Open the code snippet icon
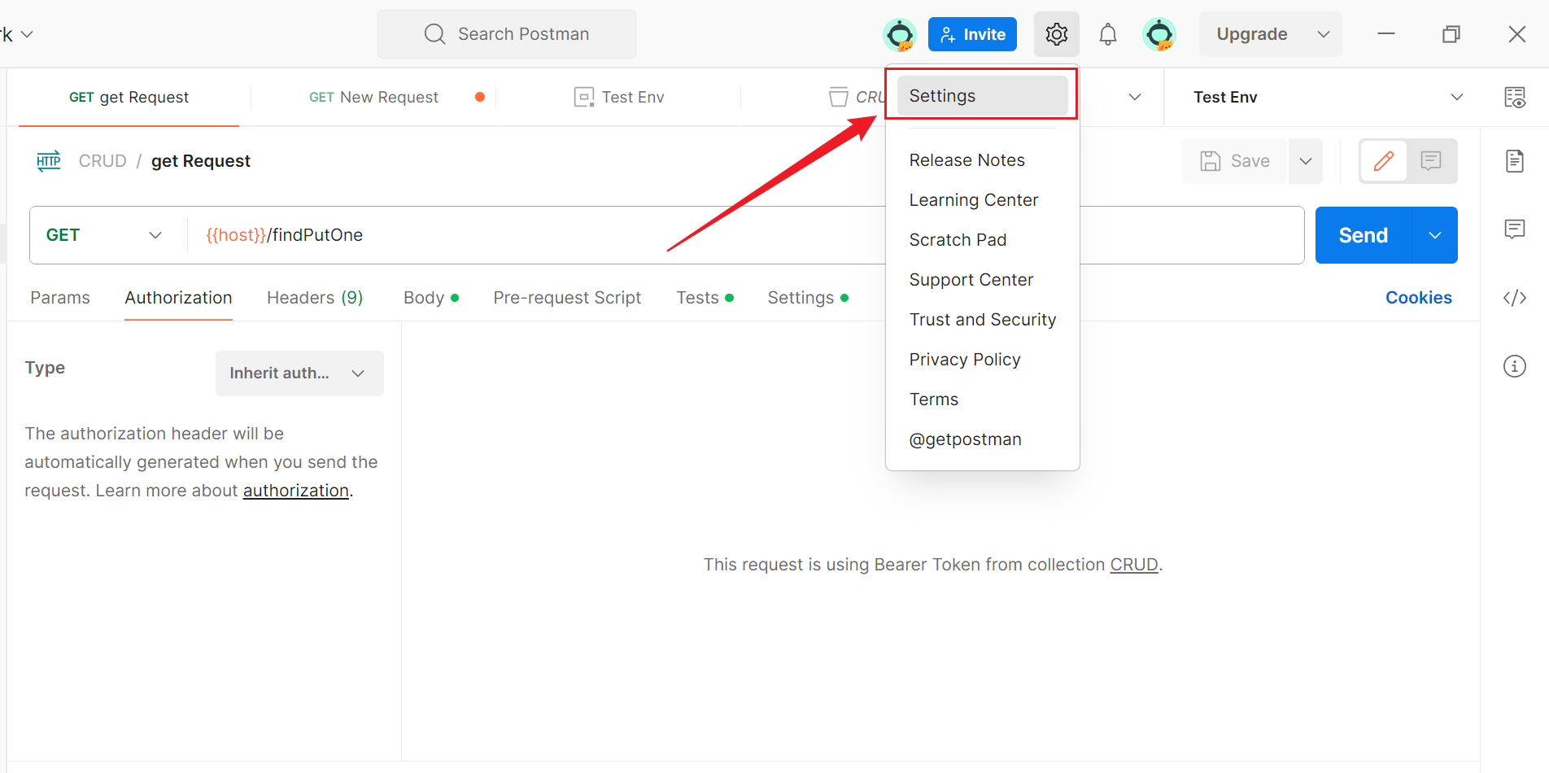This screenshot has width=1549, height=773. 1514,298
